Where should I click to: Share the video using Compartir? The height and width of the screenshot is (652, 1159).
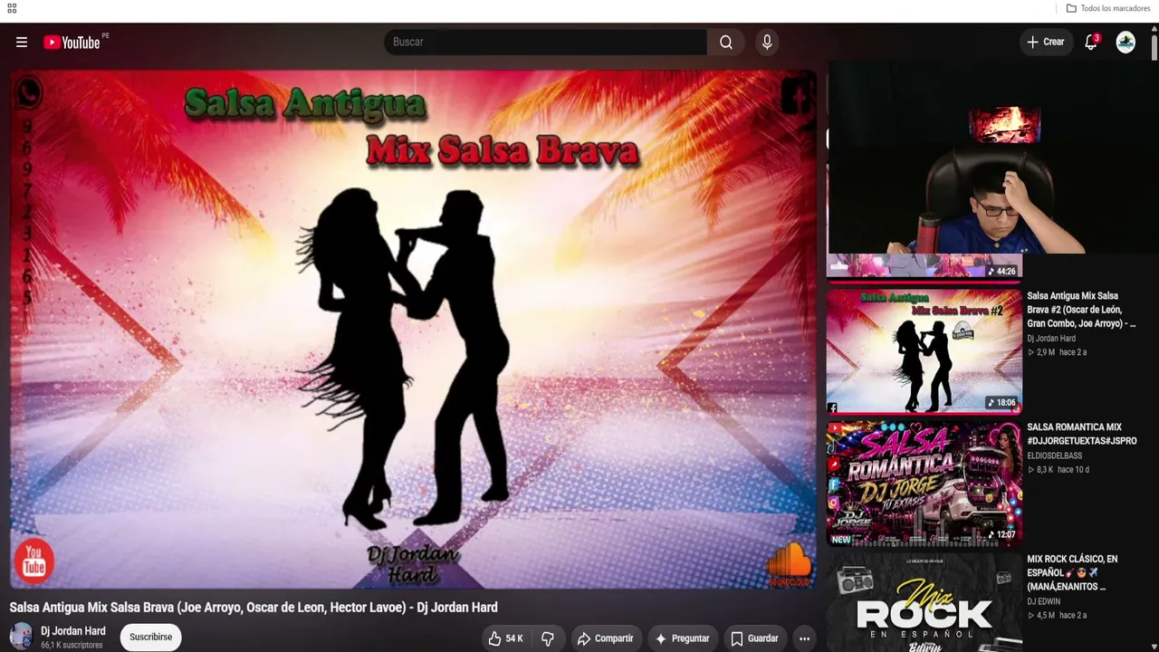606,638
